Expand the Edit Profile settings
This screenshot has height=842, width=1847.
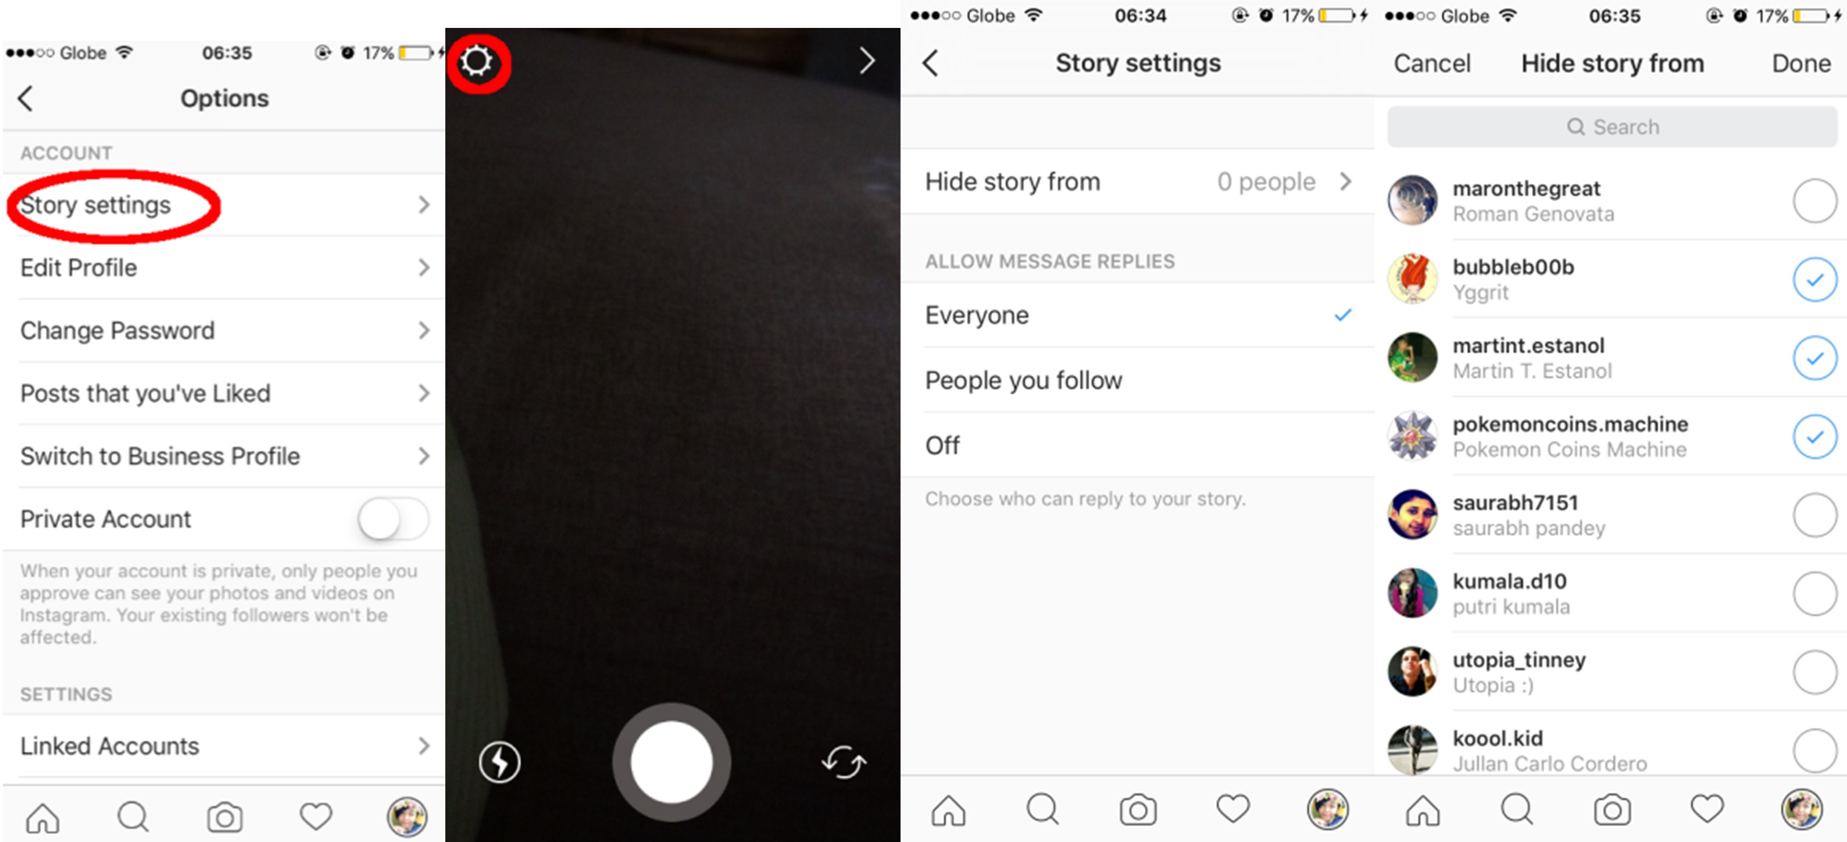[224, 267]
